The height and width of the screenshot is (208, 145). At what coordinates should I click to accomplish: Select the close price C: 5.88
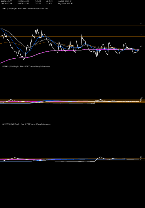pyautogui.click(x=38, y=3)
